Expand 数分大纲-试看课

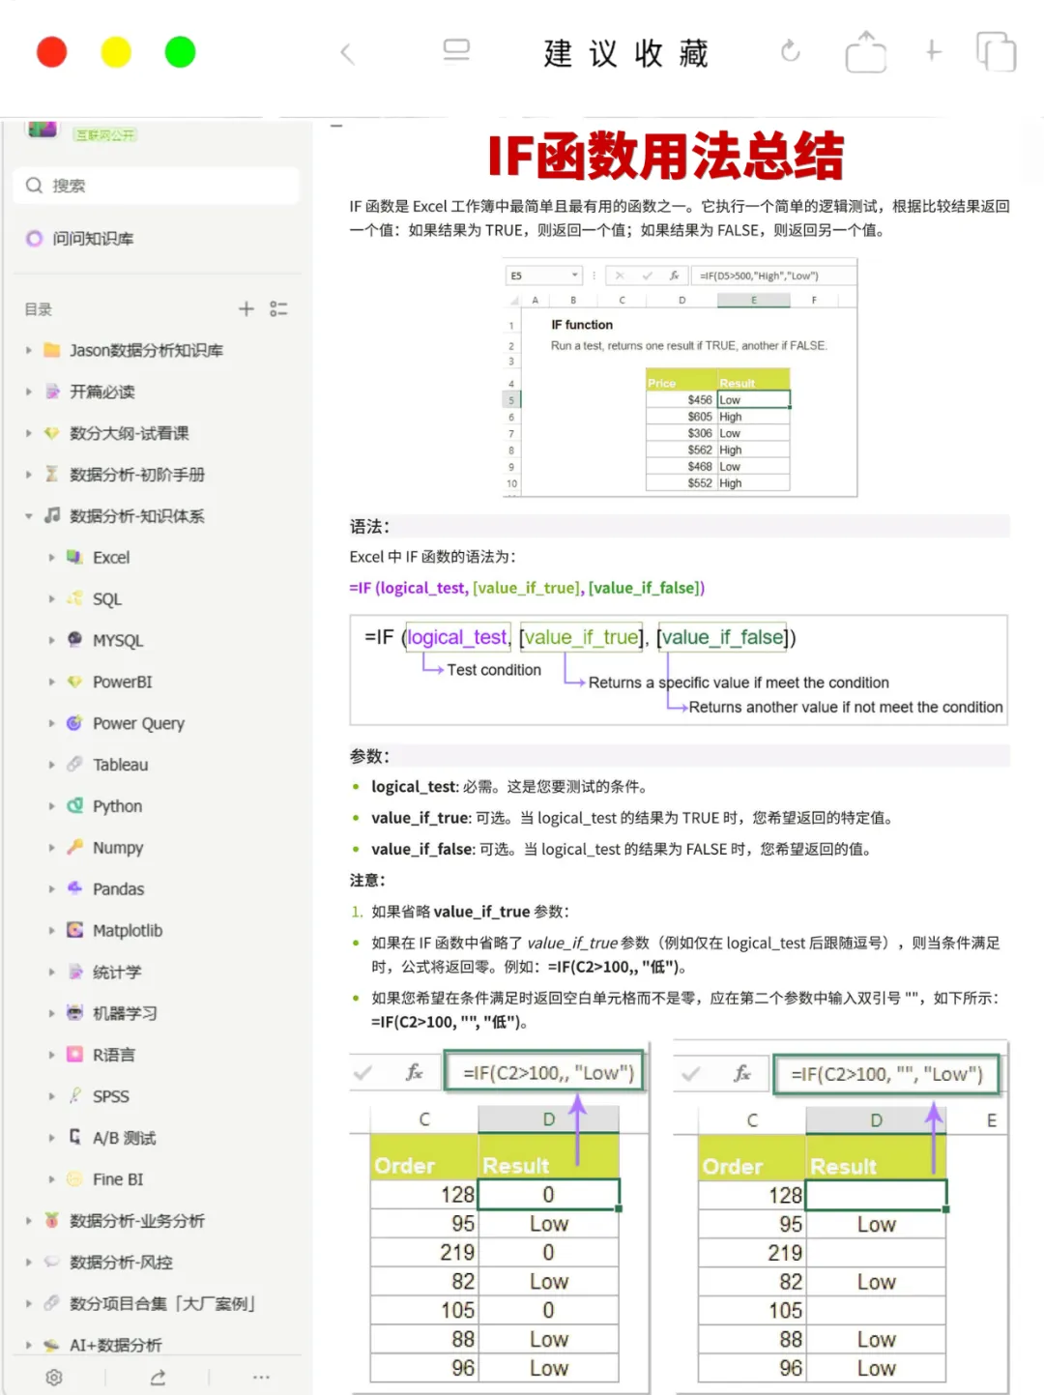pos(29,433)
